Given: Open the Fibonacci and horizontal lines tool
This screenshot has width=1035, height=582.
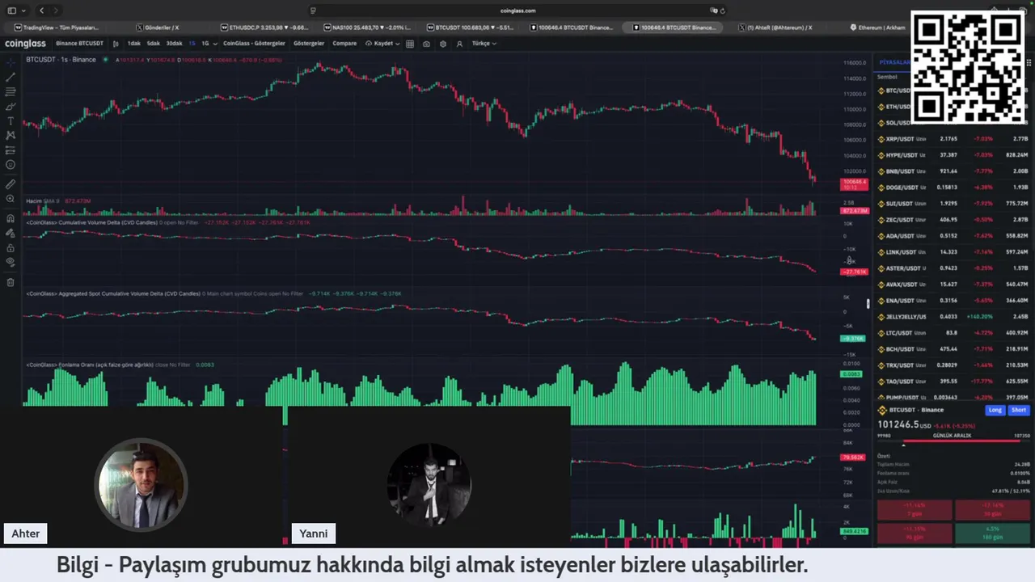Looking at the screenshot, I should click(x=11, y=91).
